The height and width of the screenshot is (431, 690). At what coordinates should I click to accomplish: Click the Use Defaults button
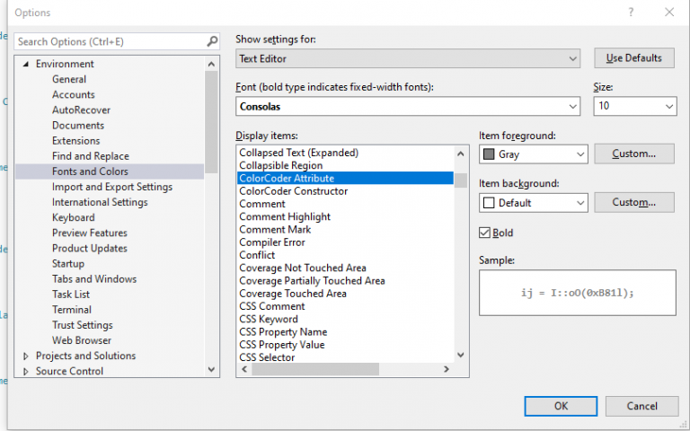coord(634,58)
